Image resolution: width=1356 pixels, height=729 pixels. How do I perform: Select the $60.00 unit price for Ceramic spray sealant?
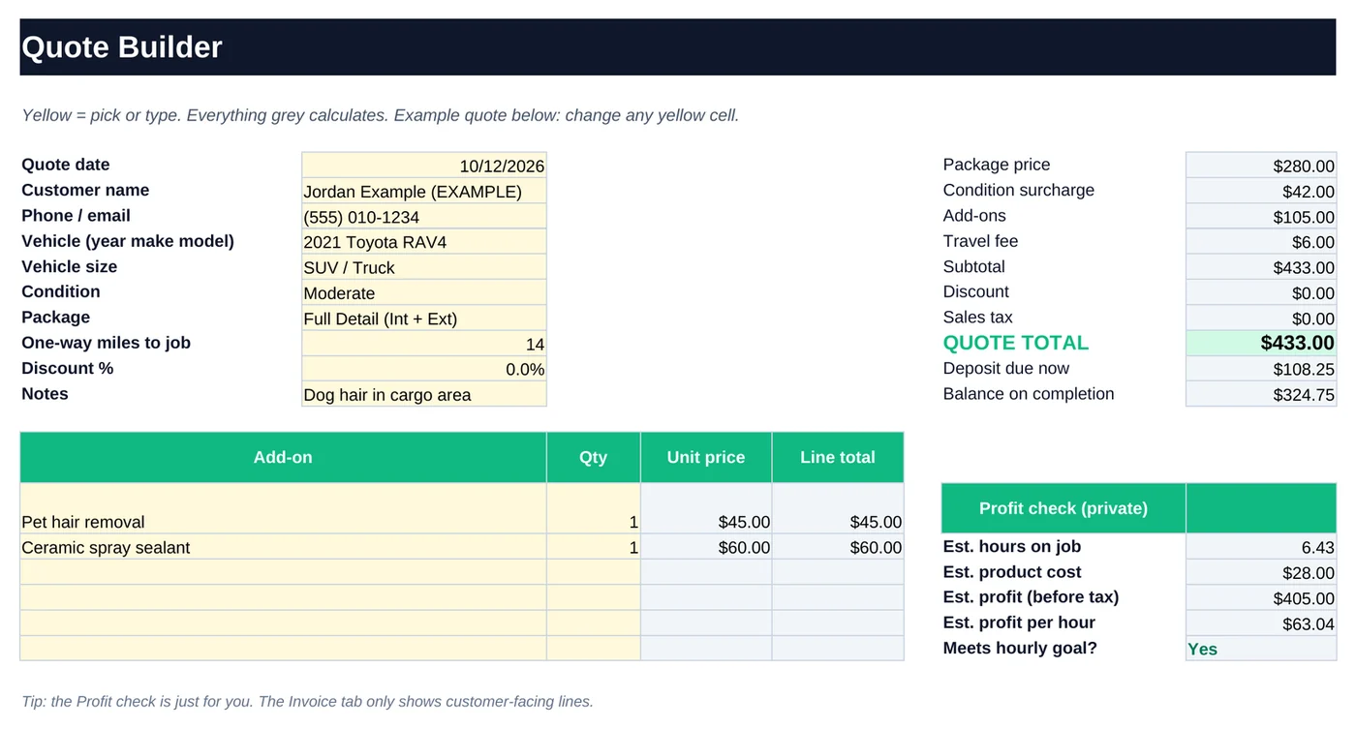coord(706,547)
